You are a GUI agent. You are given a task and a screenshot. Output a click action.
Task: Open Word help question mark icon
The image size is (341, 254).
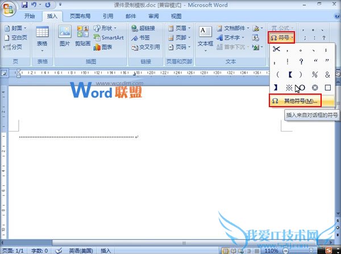tap(336, 16)
